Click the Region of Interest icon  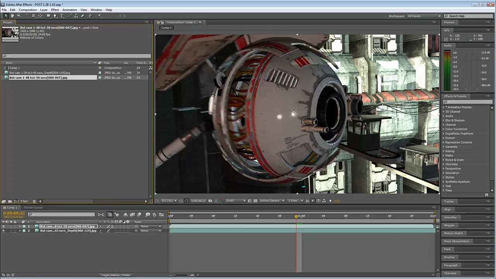[x=250, y=201]
